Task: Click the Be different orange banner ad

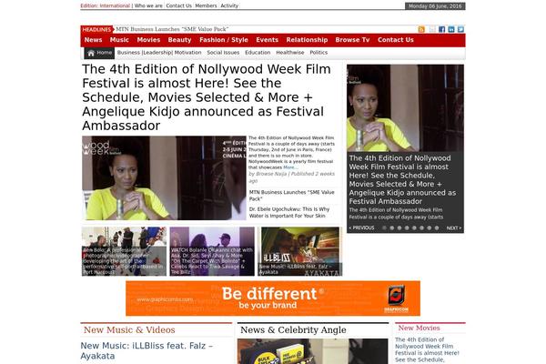Action: pyautogui.click(x=273, y=298)
